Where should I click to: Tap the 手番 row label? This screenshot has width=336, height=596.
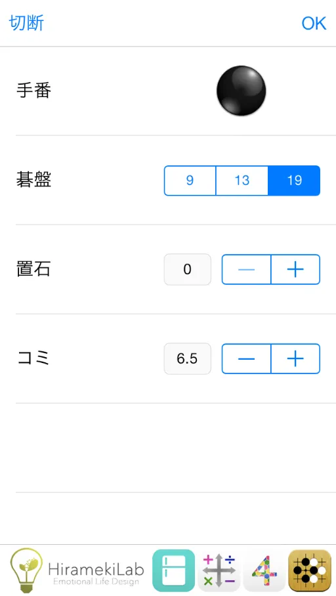(x=34, y=91)
